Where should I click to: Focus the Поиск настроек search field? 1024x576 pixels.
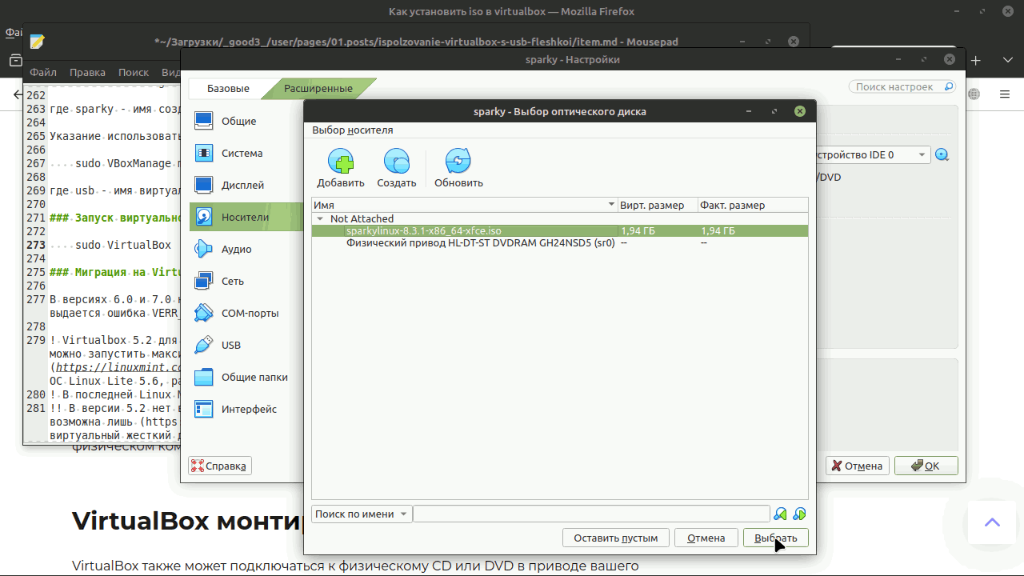tap(902, 86)
